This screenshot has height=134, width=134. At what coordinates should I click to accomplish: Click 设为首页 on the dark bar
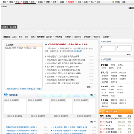click(5, 27)
